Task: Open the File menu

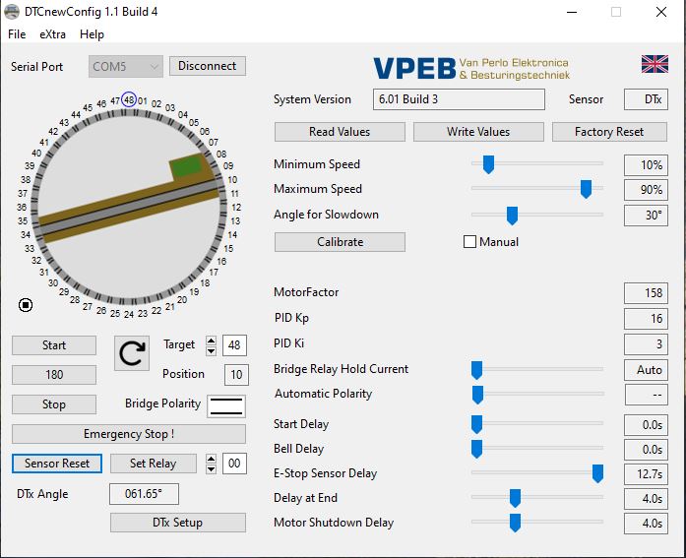Action: [x=17, y=34]
